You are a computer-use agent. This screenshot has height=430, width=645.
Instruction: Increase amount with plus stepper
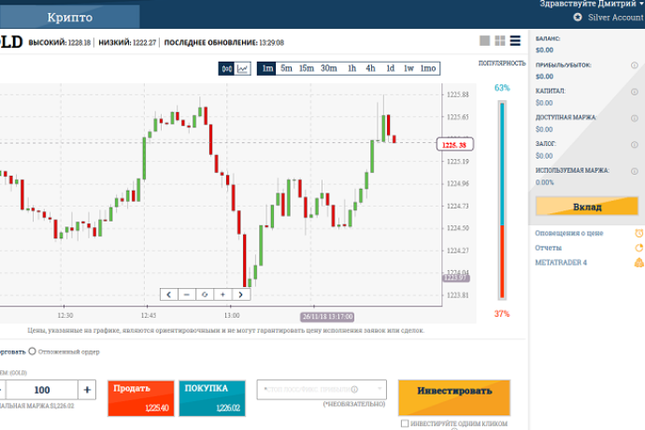click(x=87, y=390)
